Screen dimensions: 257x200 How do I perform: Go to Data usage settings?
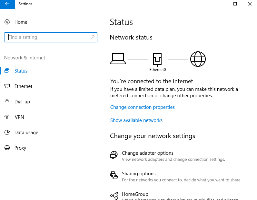(26, 133)
